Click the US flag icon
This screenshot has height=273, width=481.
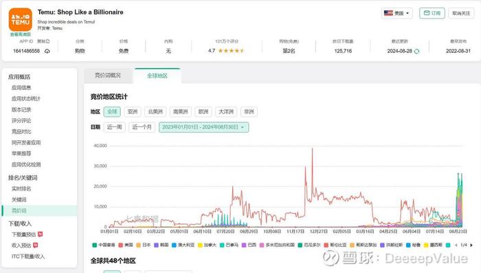(388, 13)
